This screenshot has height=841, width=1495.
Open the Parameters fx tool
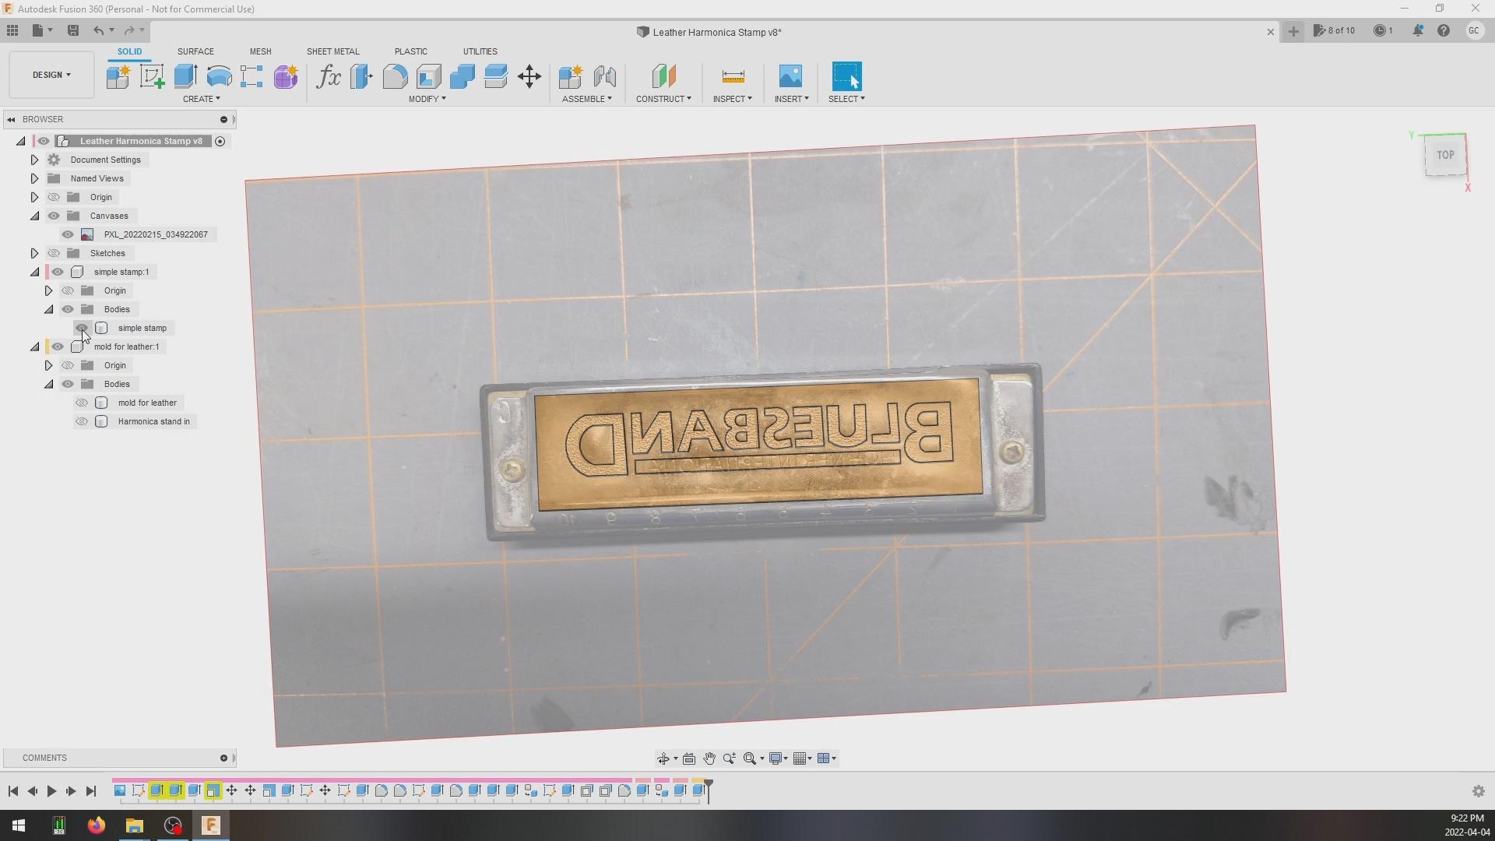(x=329, y=76)
